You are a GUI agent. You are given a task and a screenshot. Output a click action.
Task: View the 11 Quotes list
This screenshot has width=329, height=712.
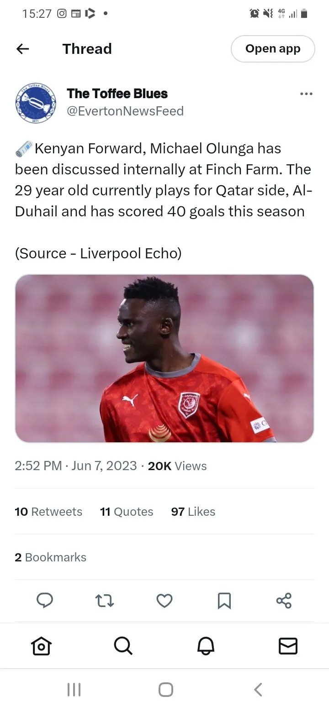[x=127, y=512]
